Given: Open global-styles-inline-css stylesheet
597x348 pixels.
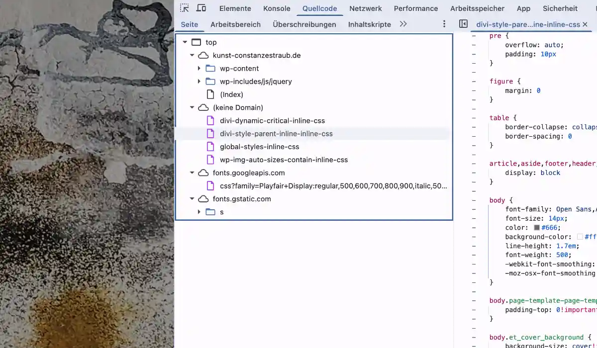Looking at the screenshot, I should point(260,147).
